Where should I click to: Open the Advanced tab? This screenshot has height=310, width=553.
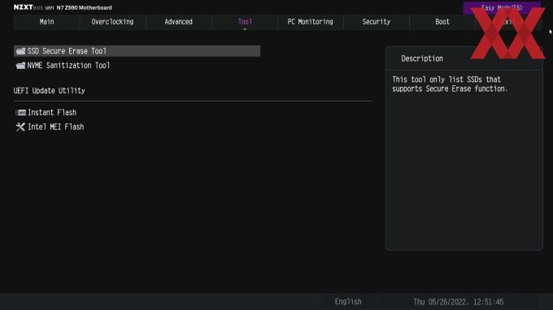[x=178, y=22]
